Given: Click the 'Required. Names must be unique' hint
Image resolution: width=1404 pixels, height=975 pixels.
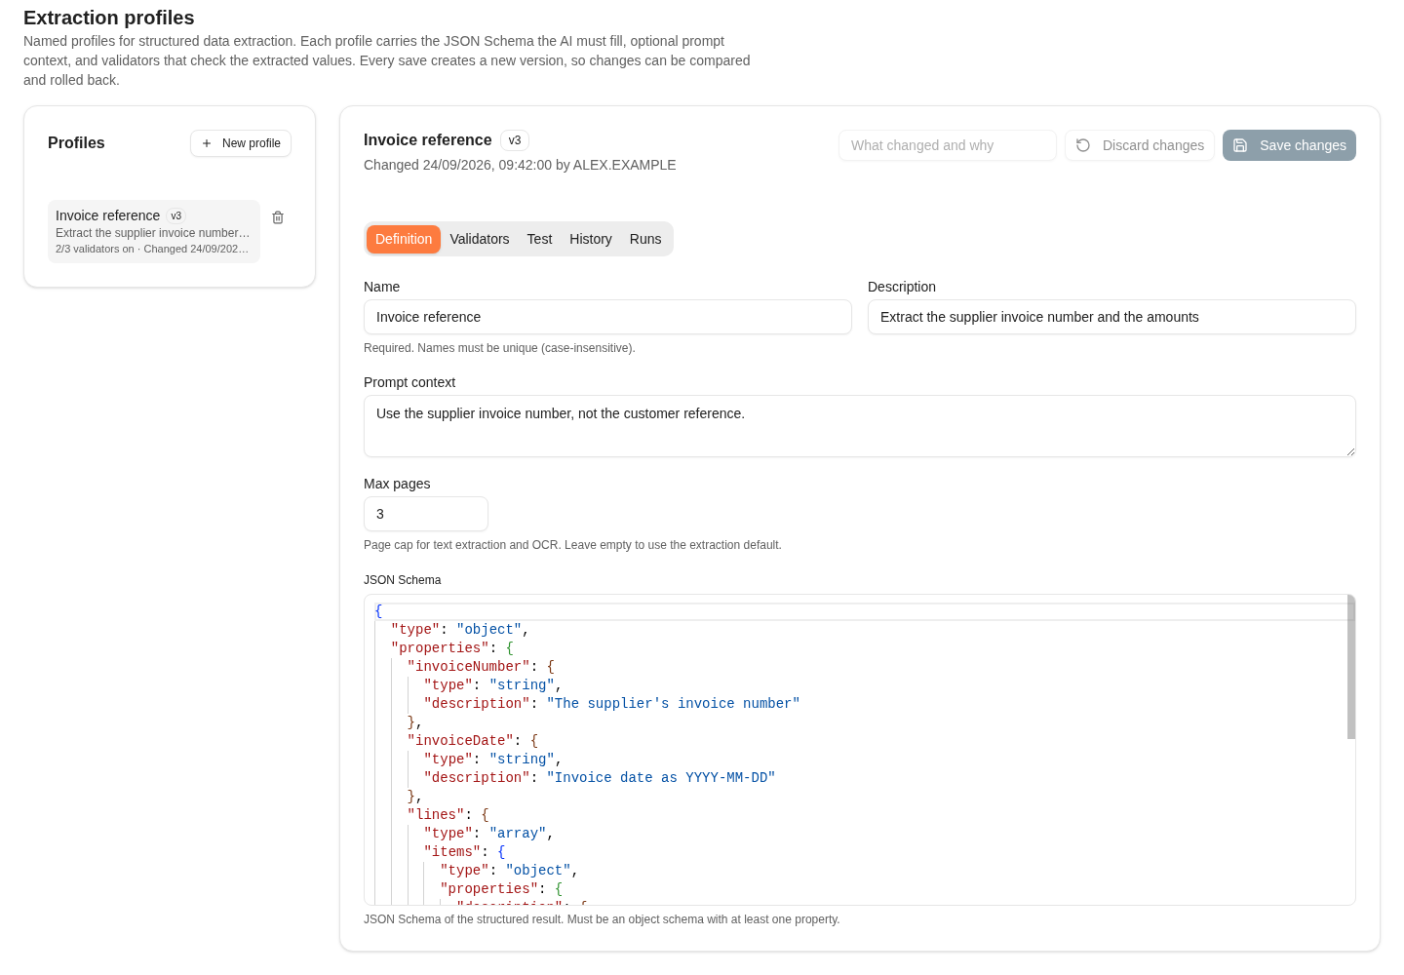Looking at the screenshot, I should coord(499,348).
